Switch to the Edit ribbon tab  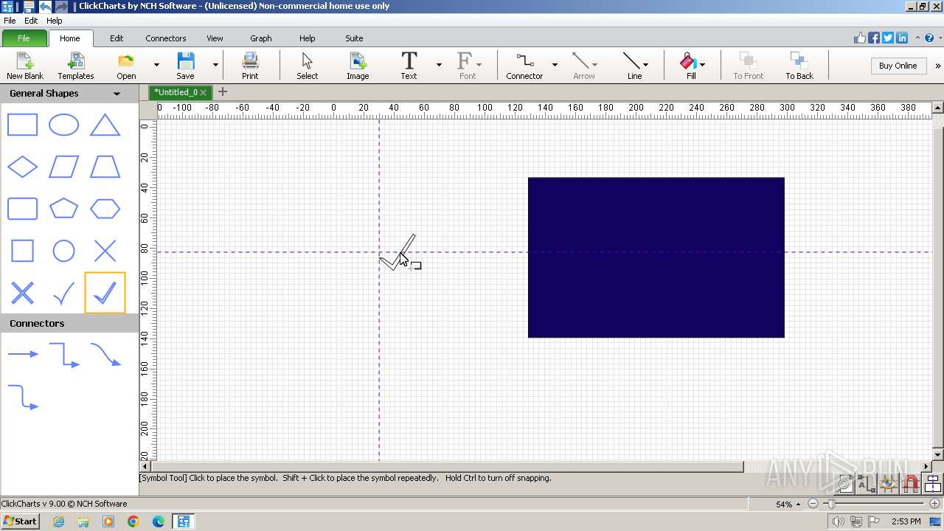coord(117,38)
